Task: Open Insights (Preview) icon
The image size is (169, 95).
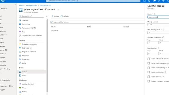Action: (x=20, y=84)
